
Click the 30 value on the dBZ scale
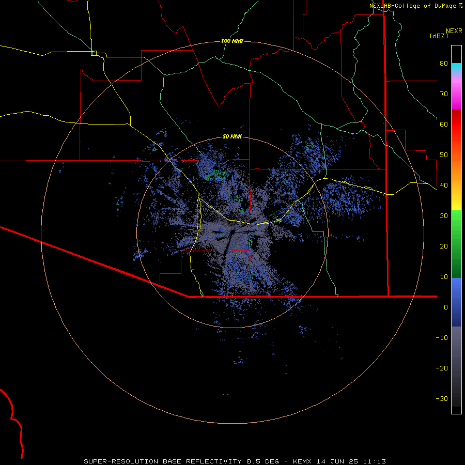coord(444,216)
